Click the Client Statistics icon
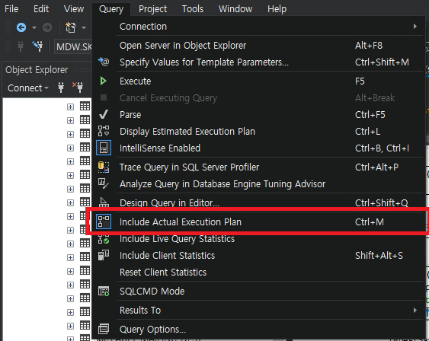The height and width of the screenshot is (341, 429). (104, 255)
